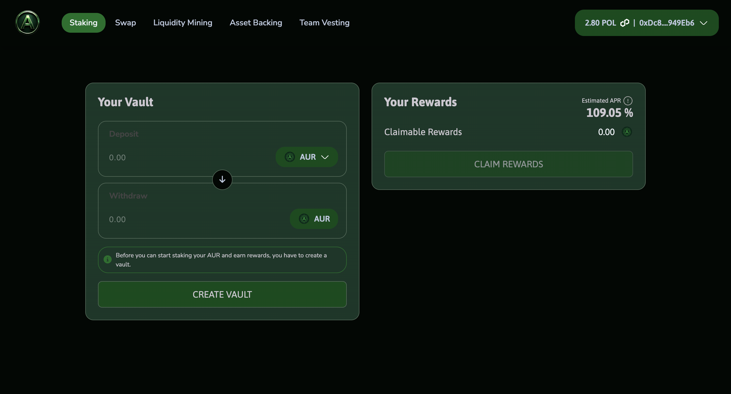Expand the wallet address dropdown chevron
The width and height of the screenshot is (731, 394).
coord(704,23)
